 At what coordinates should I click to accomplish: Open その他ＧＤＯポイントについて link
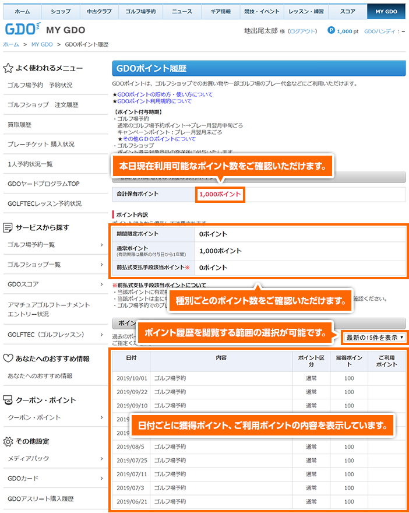pos(159,139)
